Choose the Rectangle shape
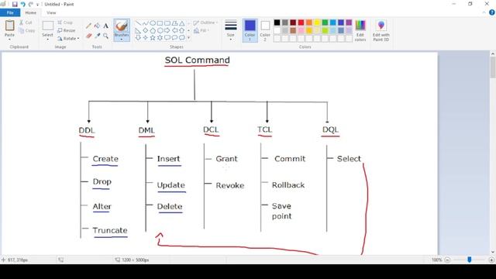The image size is (496, 279). [160, 23]
